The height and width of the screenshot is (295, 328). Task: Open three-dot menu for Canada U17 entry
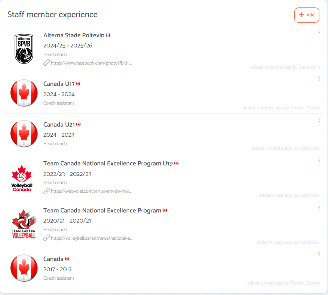[319, 79]
